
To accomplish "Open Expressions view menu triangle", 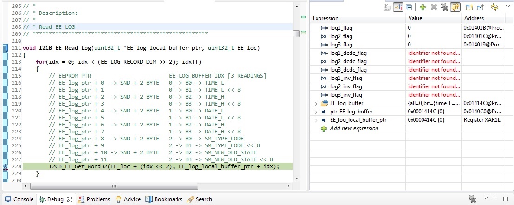I will point(508,6).
